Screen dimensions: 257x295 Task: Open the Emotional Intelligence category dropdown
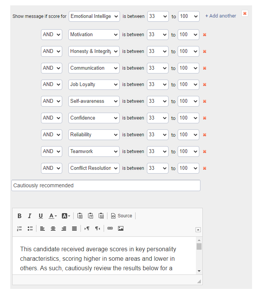coord(94,16)
